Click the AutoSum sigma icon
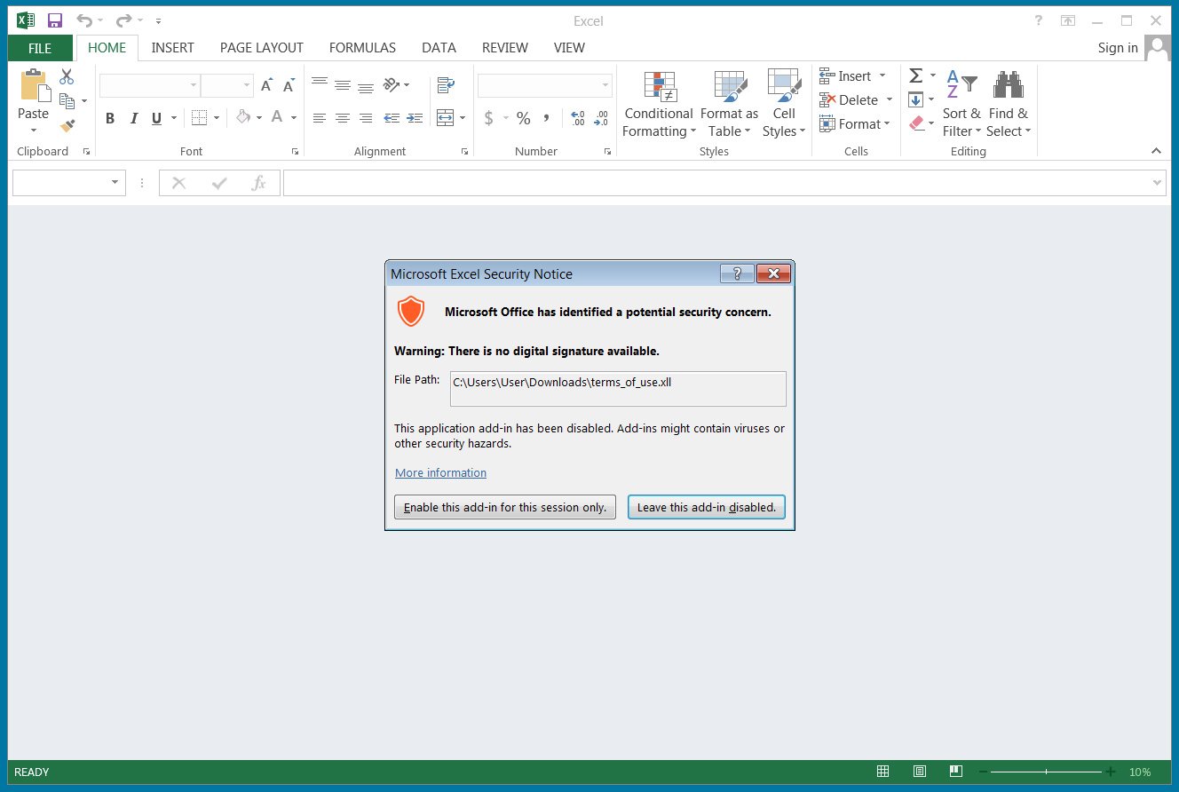The width and height of the screenshot is (1179, 792). pyautogui.click(x=916, y=75)
